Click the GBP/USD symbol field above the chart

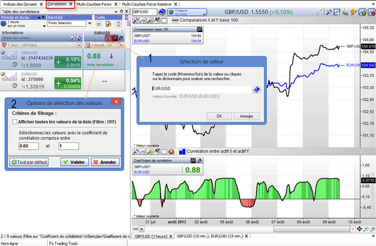(x=144, y=12)
